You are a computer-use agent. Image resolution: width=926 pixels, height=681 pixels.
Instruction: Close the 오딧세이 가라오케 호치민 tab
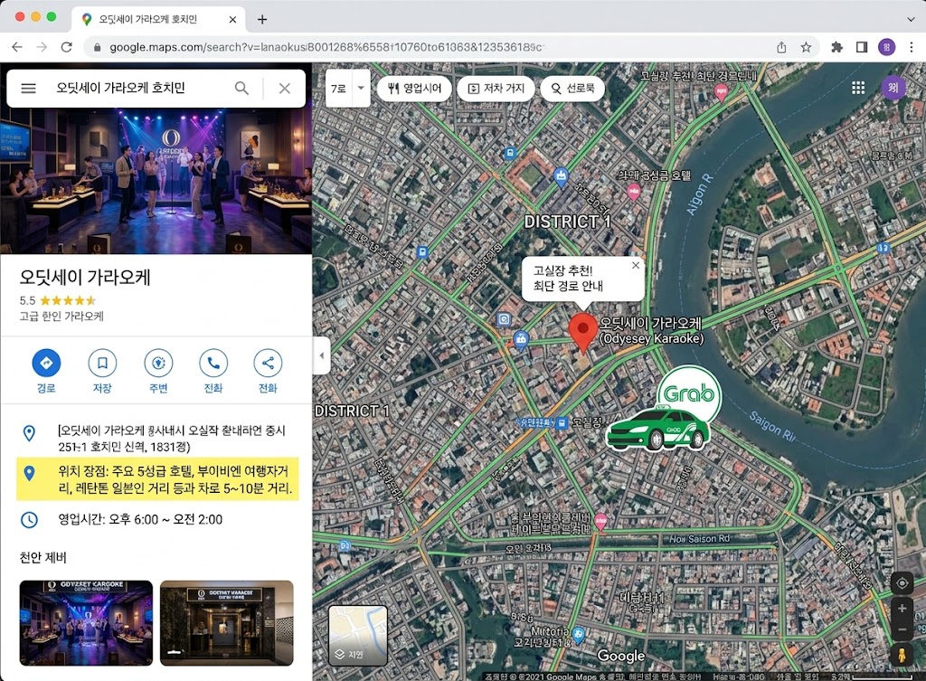(232, 20)
